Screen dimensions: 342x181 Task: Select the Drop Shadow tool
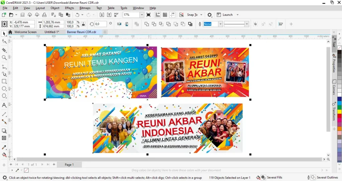4,131
